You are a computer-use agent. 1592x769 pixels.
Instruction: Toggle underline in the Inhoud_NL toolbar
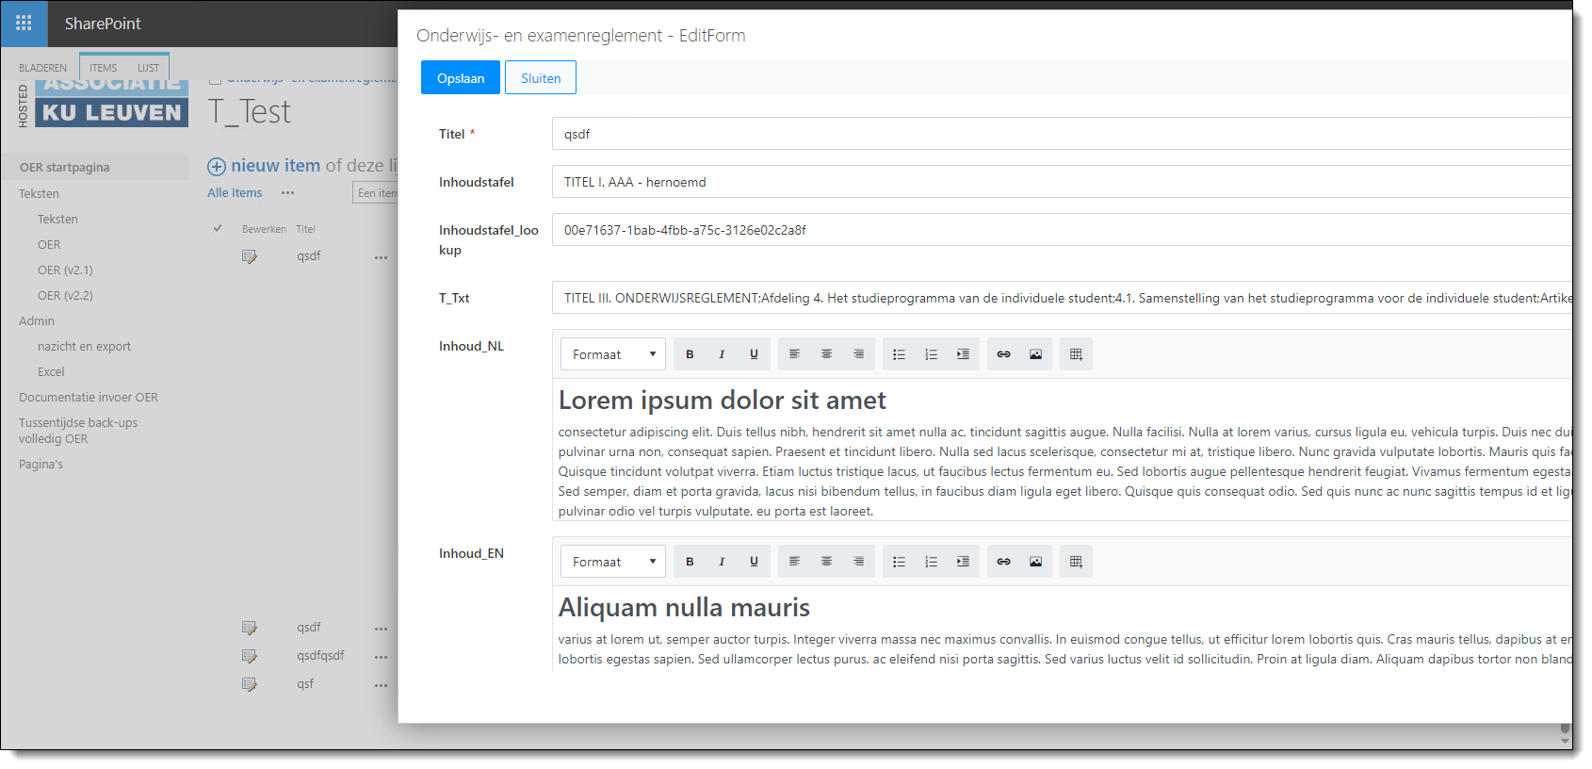point(754,354)
